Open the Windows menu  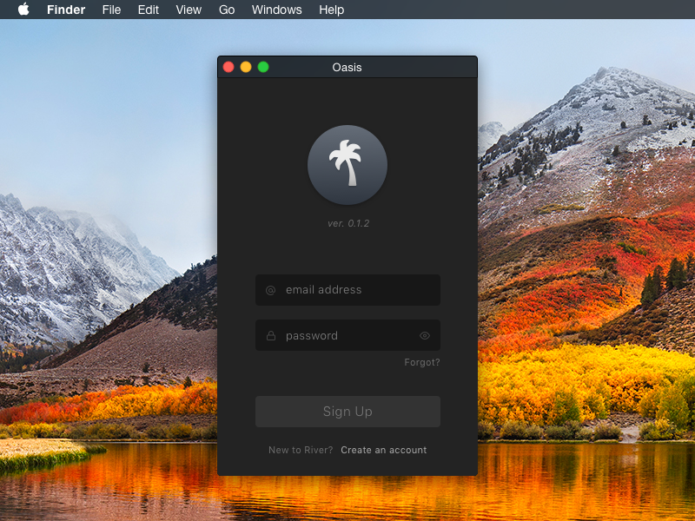276,10
